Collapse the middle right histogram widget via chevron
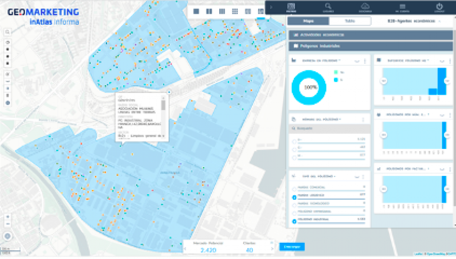This screenshot has width=456, height=259. [442, 115]
